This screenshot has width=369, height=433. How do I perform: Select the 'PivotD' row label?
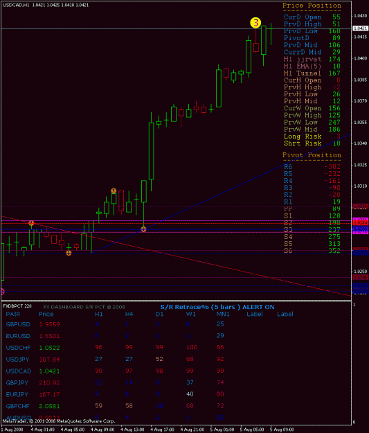[296, 38]
